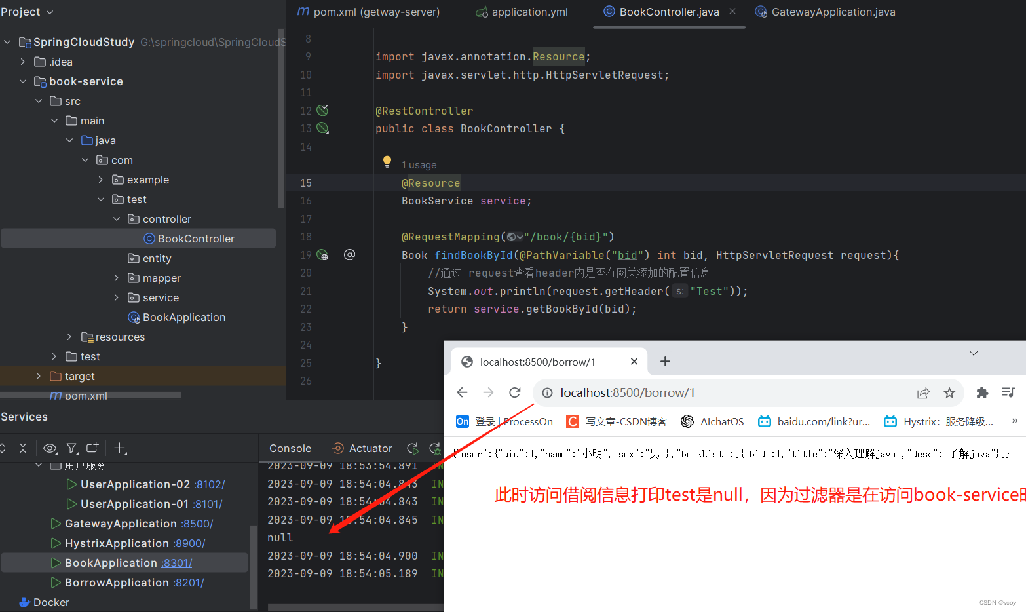Image resolution: width=1026 pixels, height=612 pixels.
Task: Collapse the SpringCloudStudy project root
Action: [x=7, y=42]
